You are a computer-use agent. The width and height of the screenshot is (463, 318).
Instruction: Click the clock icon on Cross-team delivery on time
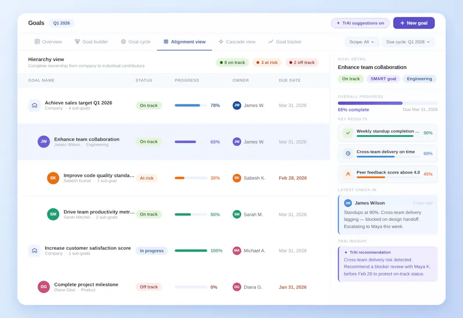coord(348,153)
